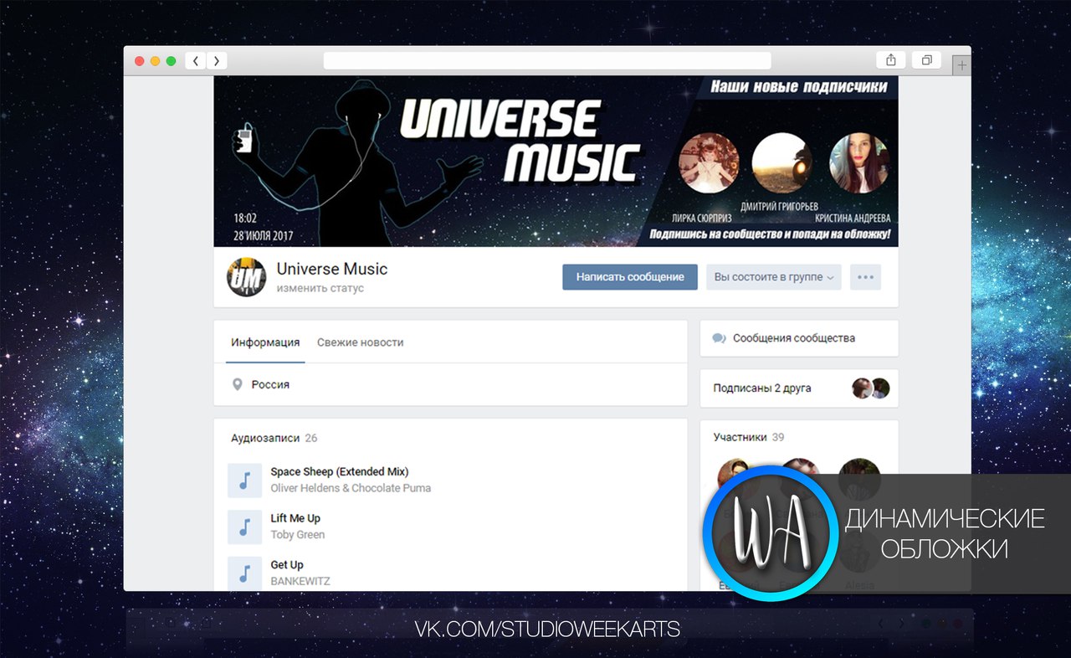1071x658 pixels.
Task: Click the browser back arrow
Action: [196, 61]
